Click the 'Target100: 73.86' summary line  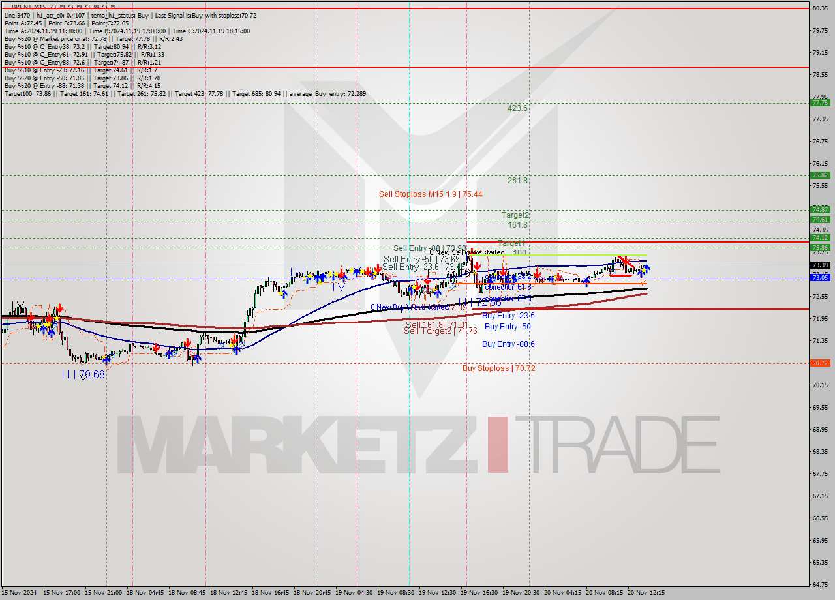[185, 93]
